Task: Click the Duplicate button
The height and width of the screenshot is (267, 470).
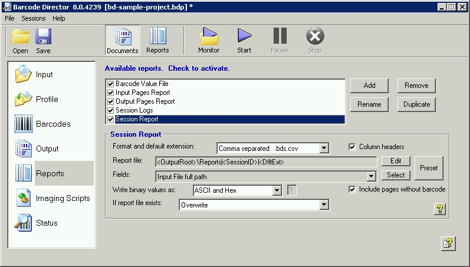Action: tap(416, 104)
